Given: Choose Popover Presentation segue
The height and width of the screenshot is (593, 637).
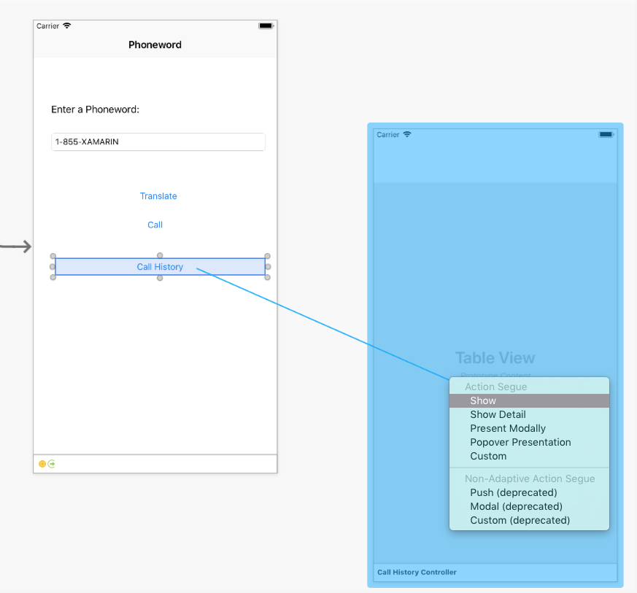Looking at the screenshot, I should pyautogui.click(x=520, y=442).
